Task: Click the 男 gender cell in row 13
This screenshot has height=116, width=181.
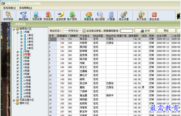Action: (143, 87)
